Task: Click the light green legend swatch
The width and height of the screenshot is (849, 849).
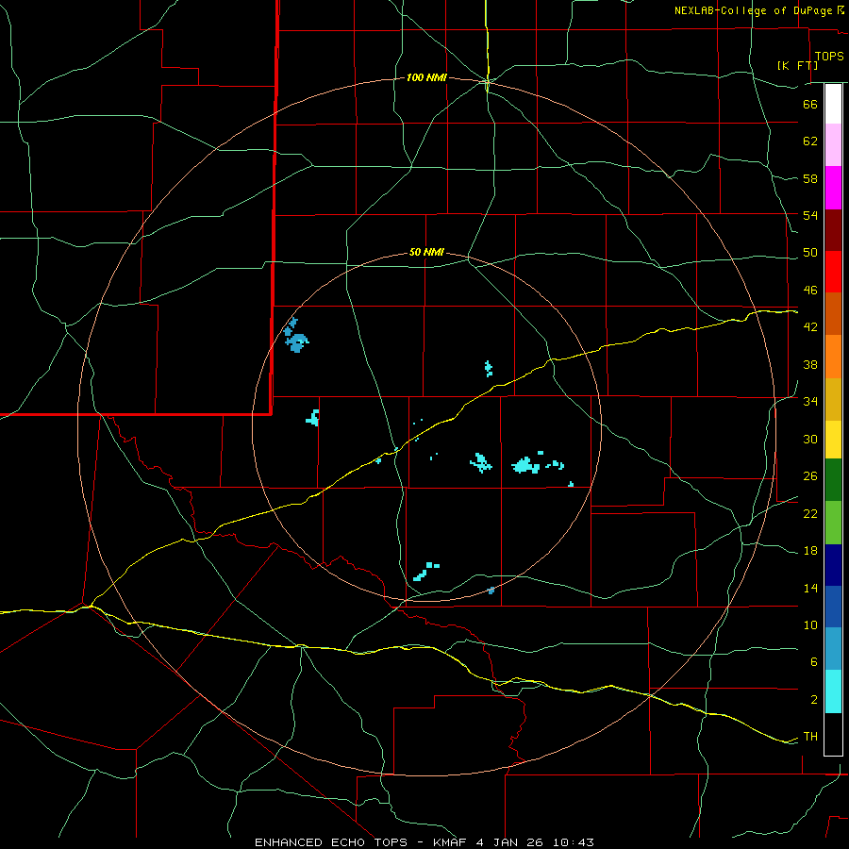Action: pyautogui.click(x=833, y=523)
